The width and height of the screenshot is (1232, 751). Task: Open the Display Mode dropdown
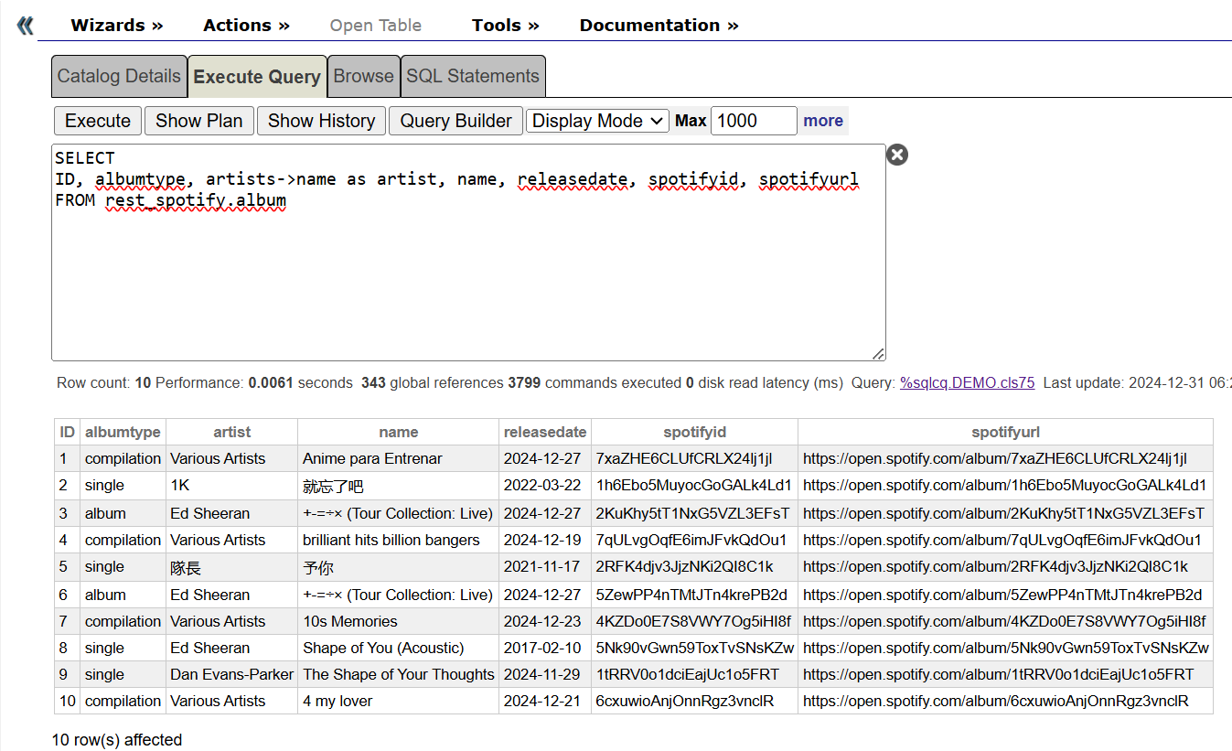598,121
